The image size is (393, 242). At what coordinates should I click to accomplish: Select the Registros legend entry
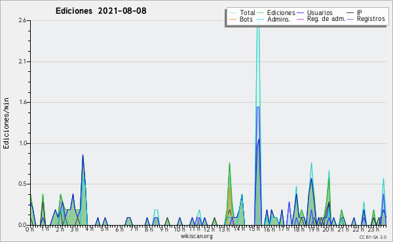(371, 19)
